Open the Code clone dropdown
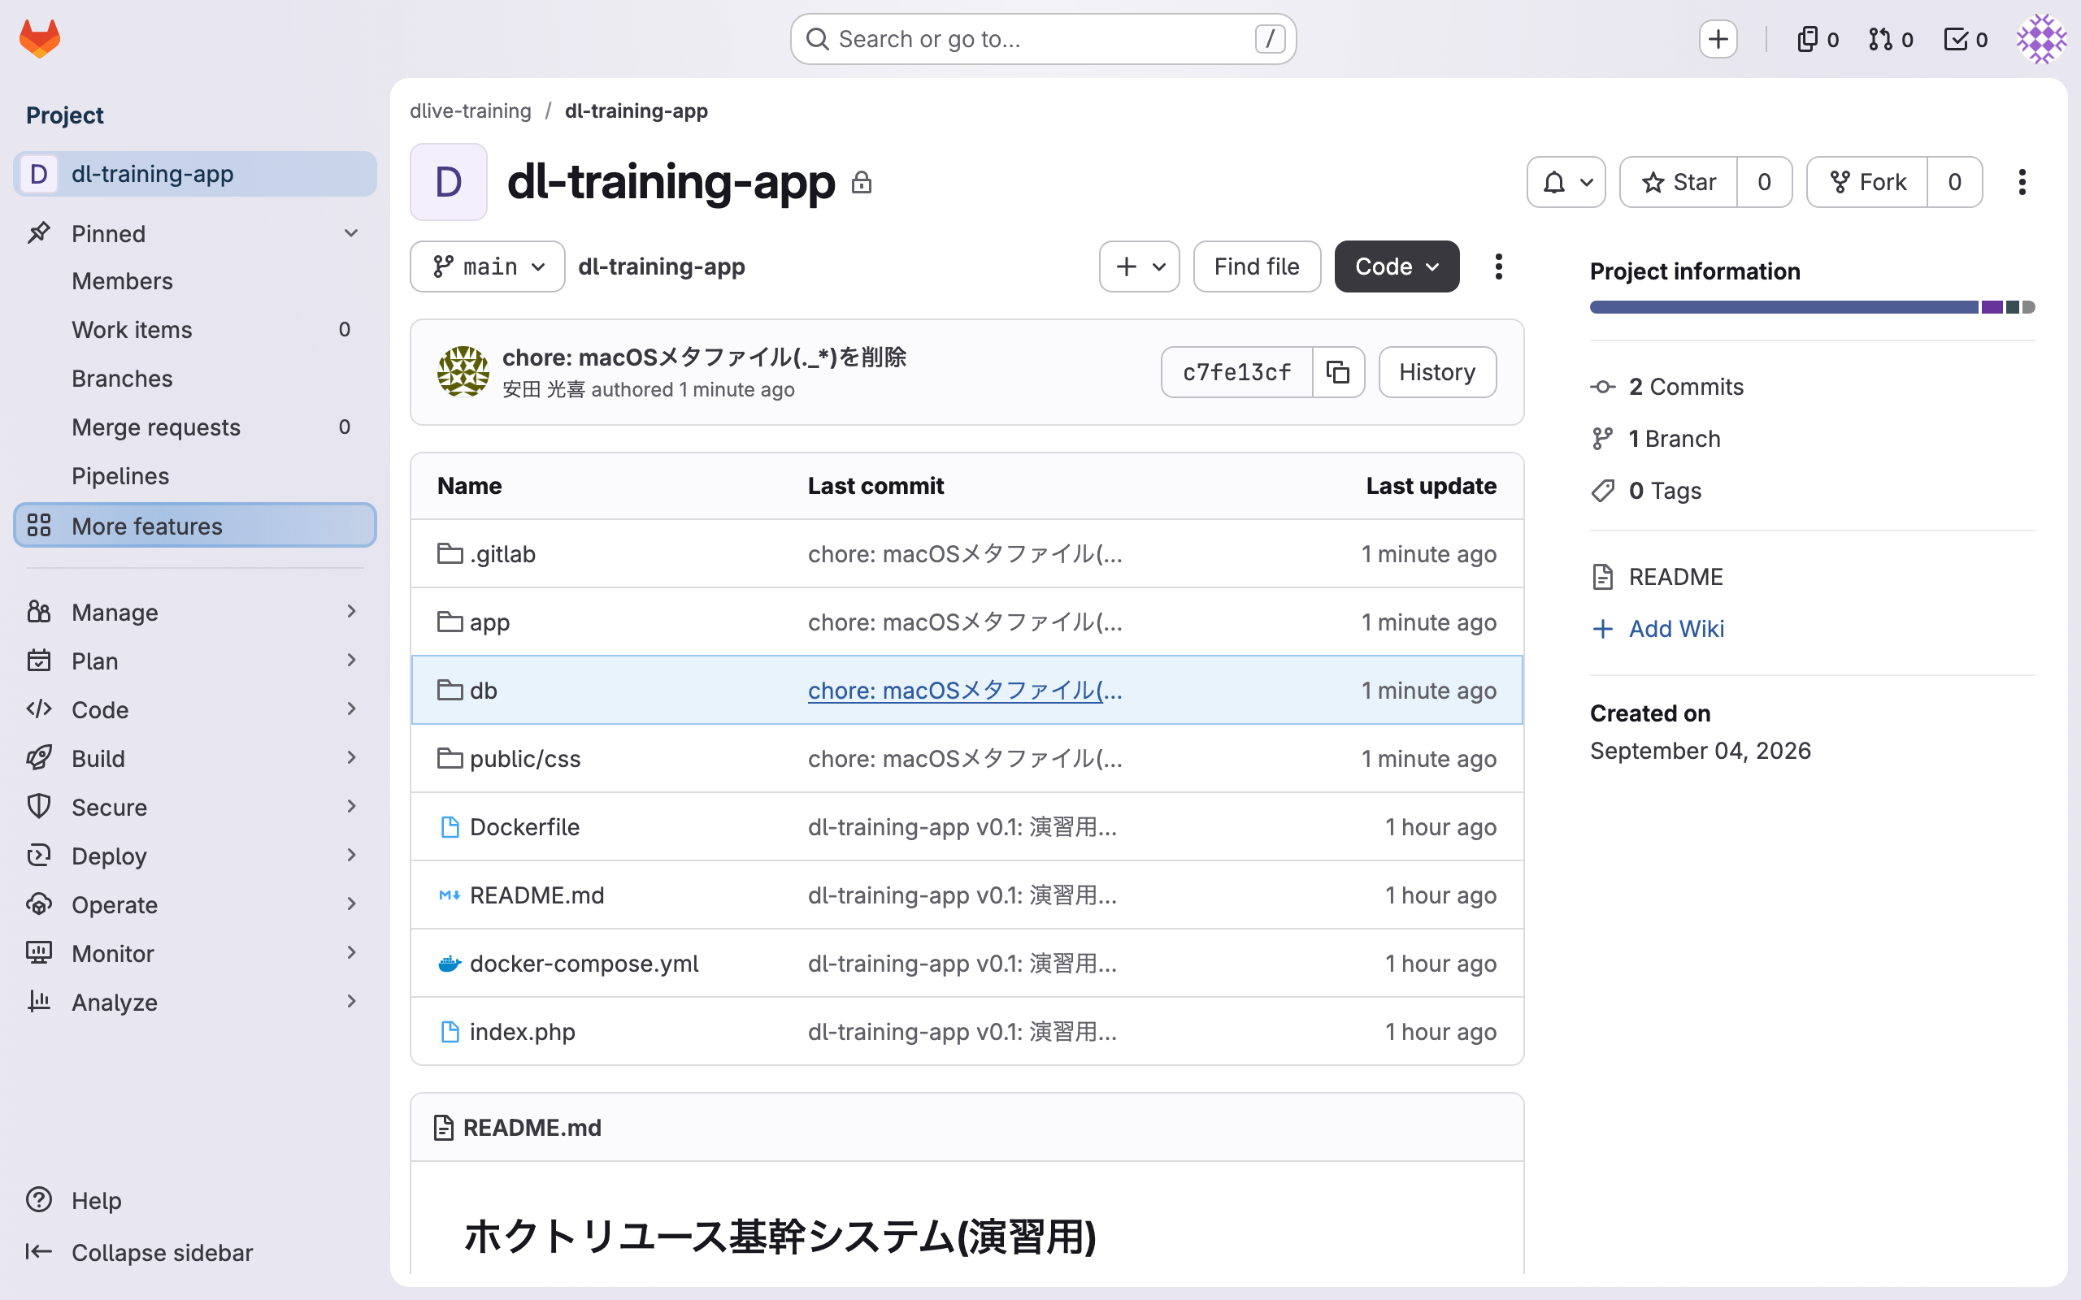This screenshot has height=1300, width=2081. click(1397, 266)
